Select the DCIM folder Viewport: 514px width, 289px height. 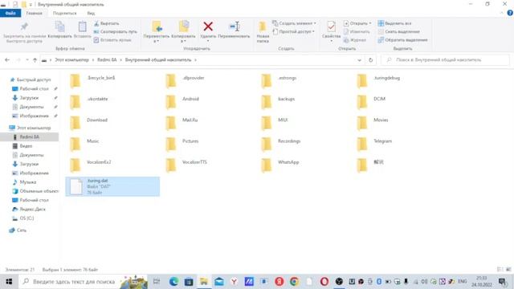coord(372,101)
